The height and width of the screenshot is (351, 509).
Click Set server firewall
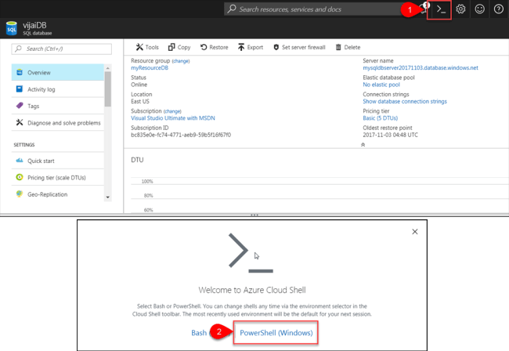tap(299, 48)
